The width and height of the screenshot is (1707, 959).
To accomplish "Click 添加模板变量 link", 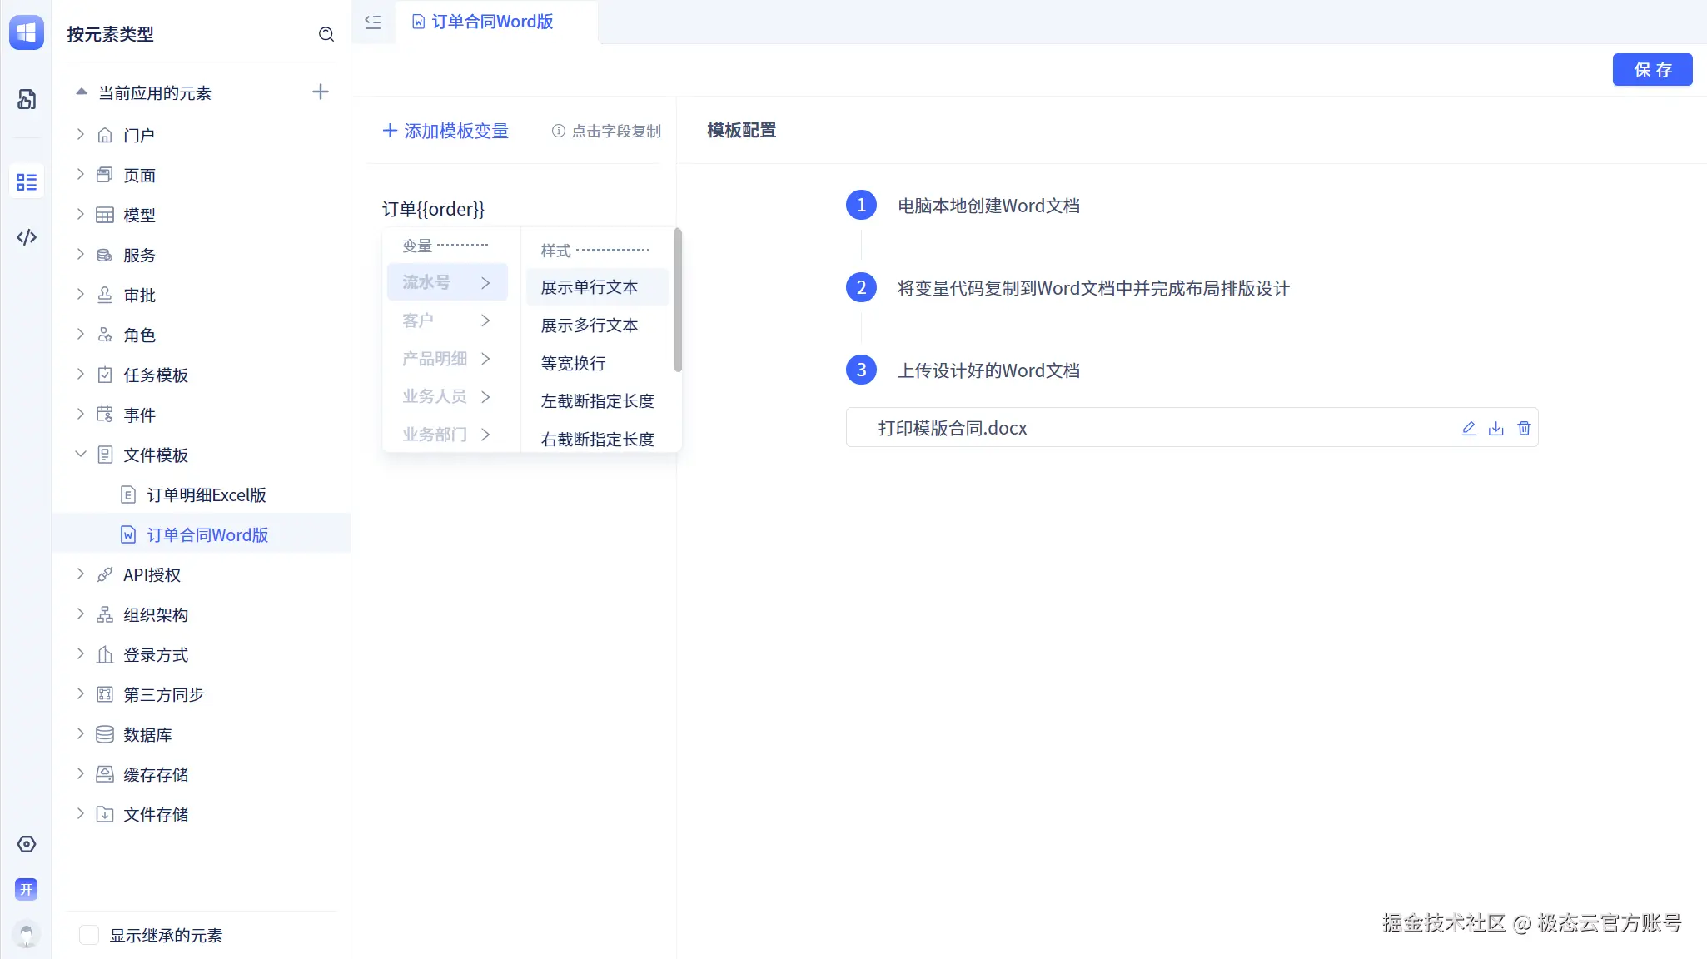I will click(x=445, y=131).
